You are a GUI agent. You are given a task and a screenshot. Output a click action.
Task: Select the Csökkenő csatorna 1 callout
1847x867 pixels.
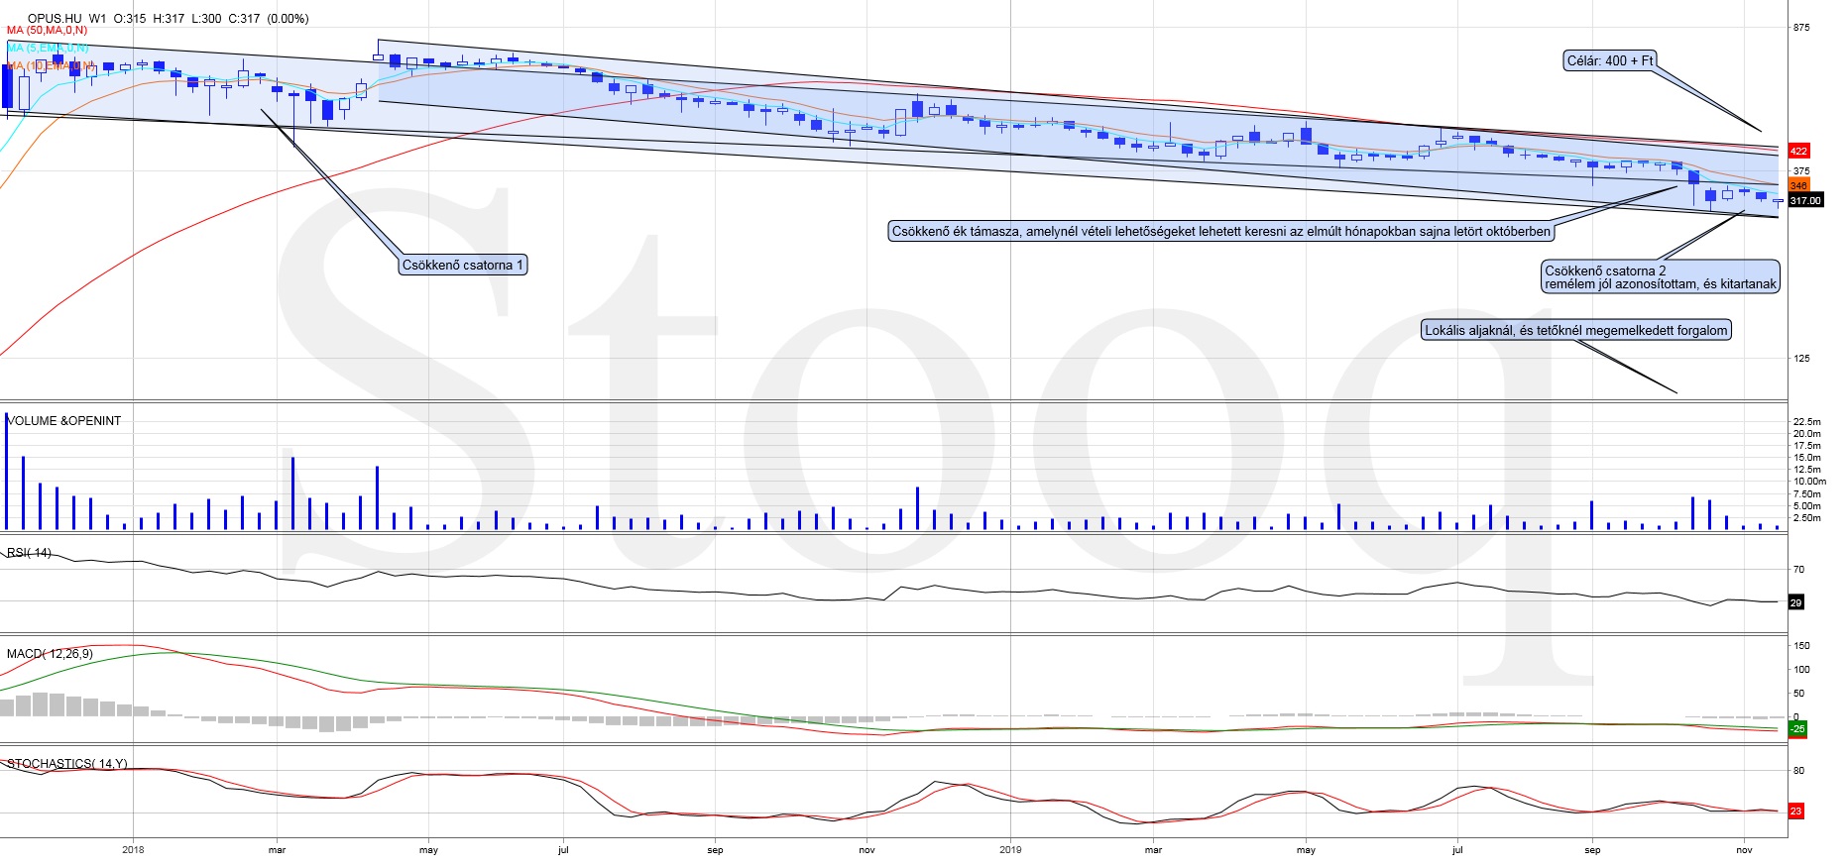point(462,265)
